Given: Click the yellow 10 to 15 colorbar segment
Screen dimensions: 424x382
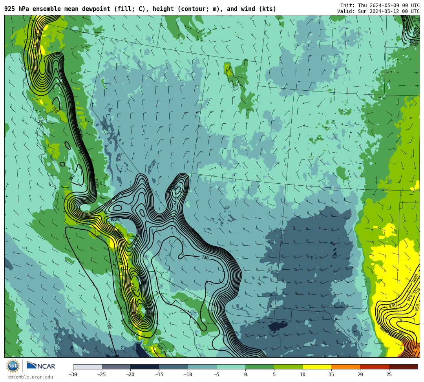Looking at the screenshot, I should click(317, 367).
